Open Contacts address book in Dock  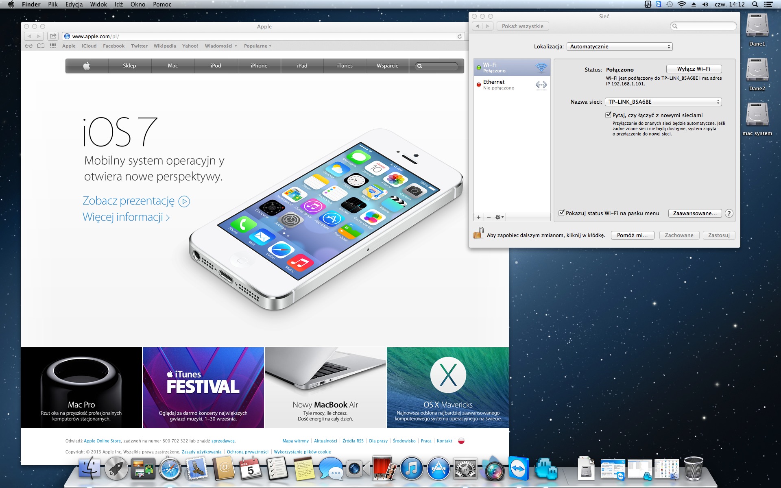point(224,469)
